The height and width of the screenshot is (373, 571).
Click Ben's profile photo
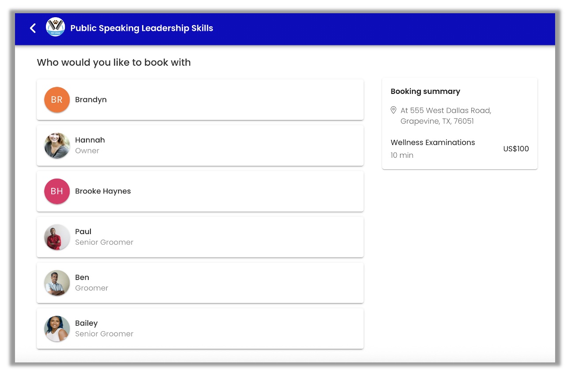pyautogui.click(x=57, y=283)
